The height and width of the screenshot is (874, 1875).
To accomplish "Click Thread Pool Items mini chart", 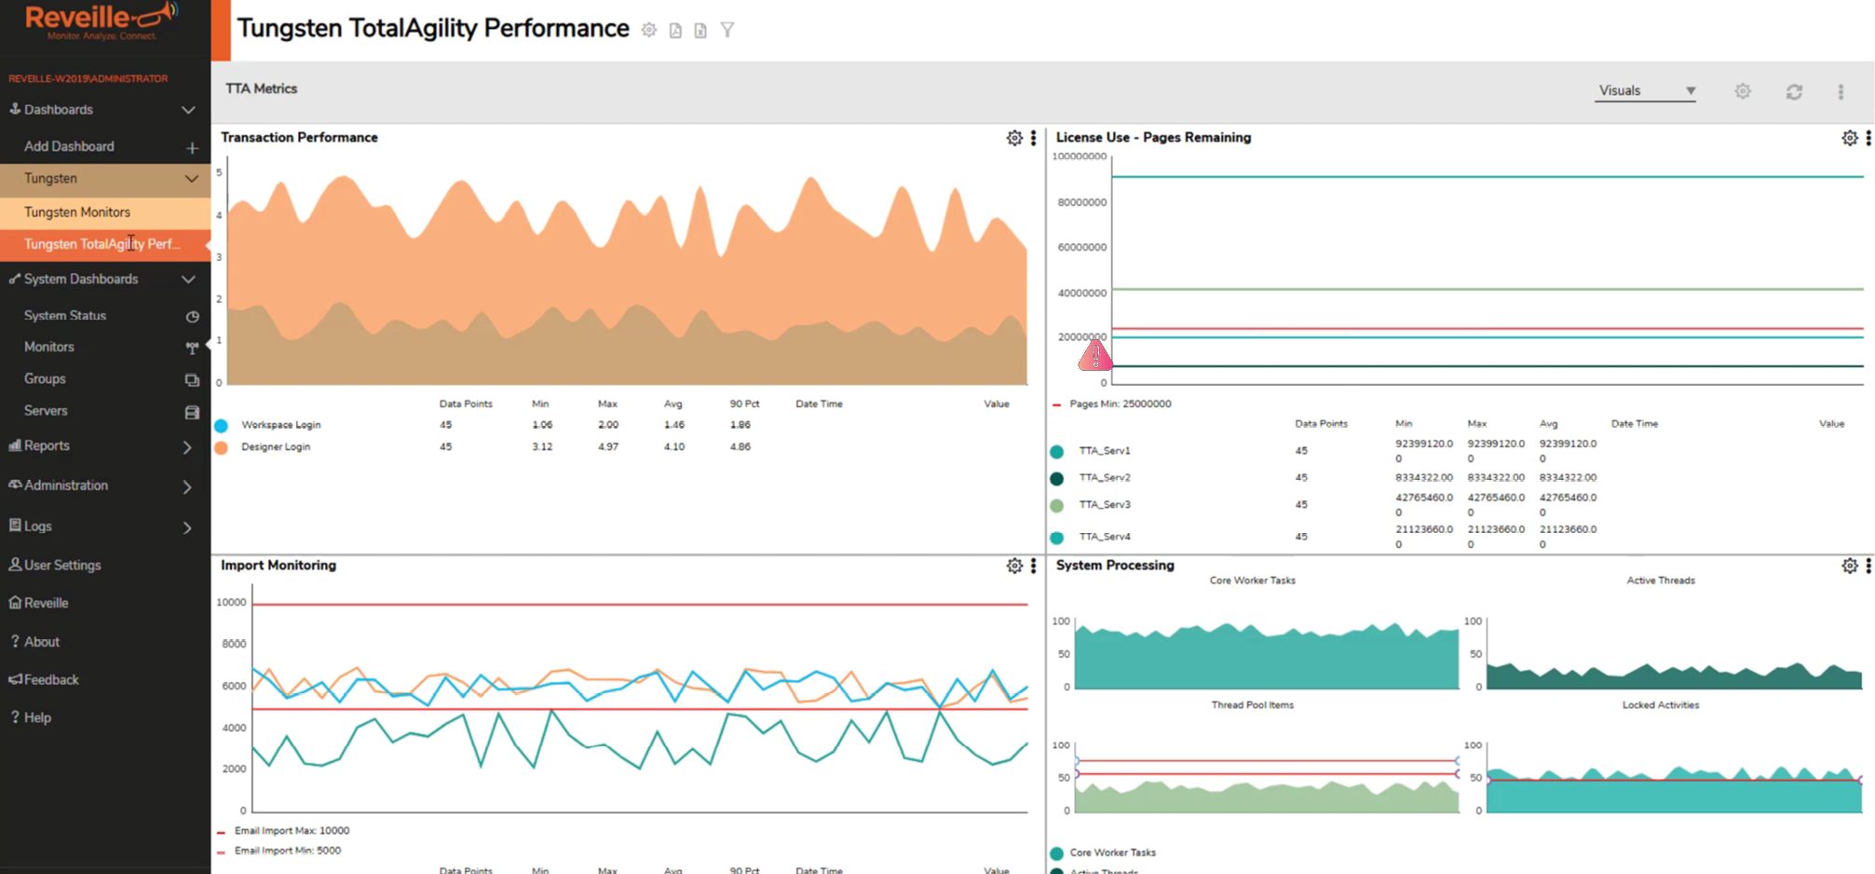I will point(1267,779).
